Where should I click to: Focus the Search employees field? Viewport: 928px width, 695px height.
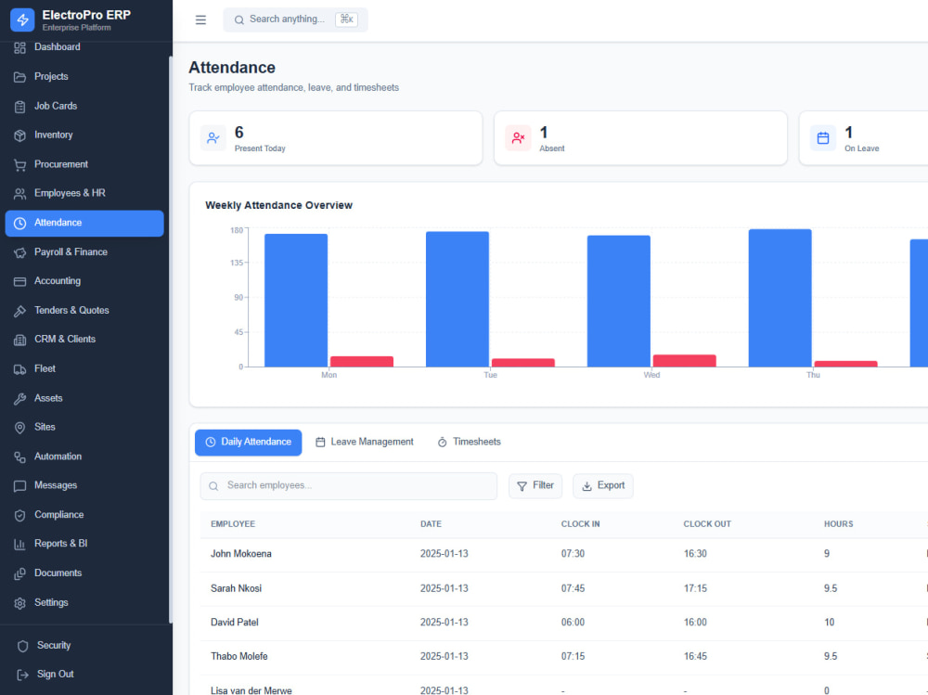click(349, 486)
